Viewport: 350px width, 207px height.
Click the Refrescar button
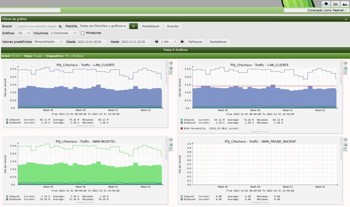(x=196, y=42)
